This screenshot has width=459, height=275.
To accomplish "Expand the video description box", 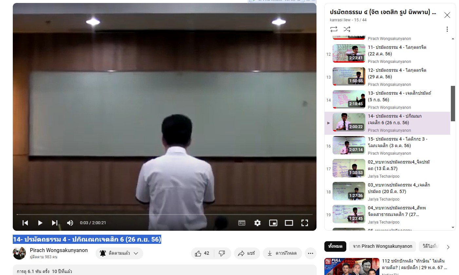I will (164, 270).
